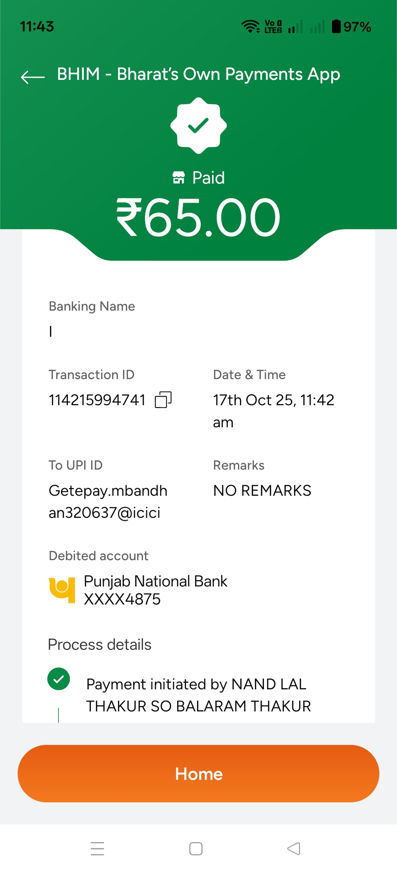Tap the BHIM app title text
This screenshot has height=873, width=397.
click(198, 74)
